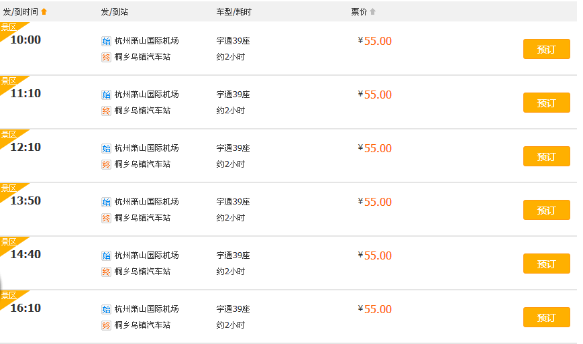Viewport: 583px width, 344px height.
Task: Click the 始 origin icon in the 10:00 row
Action: [x=106, y=41]
